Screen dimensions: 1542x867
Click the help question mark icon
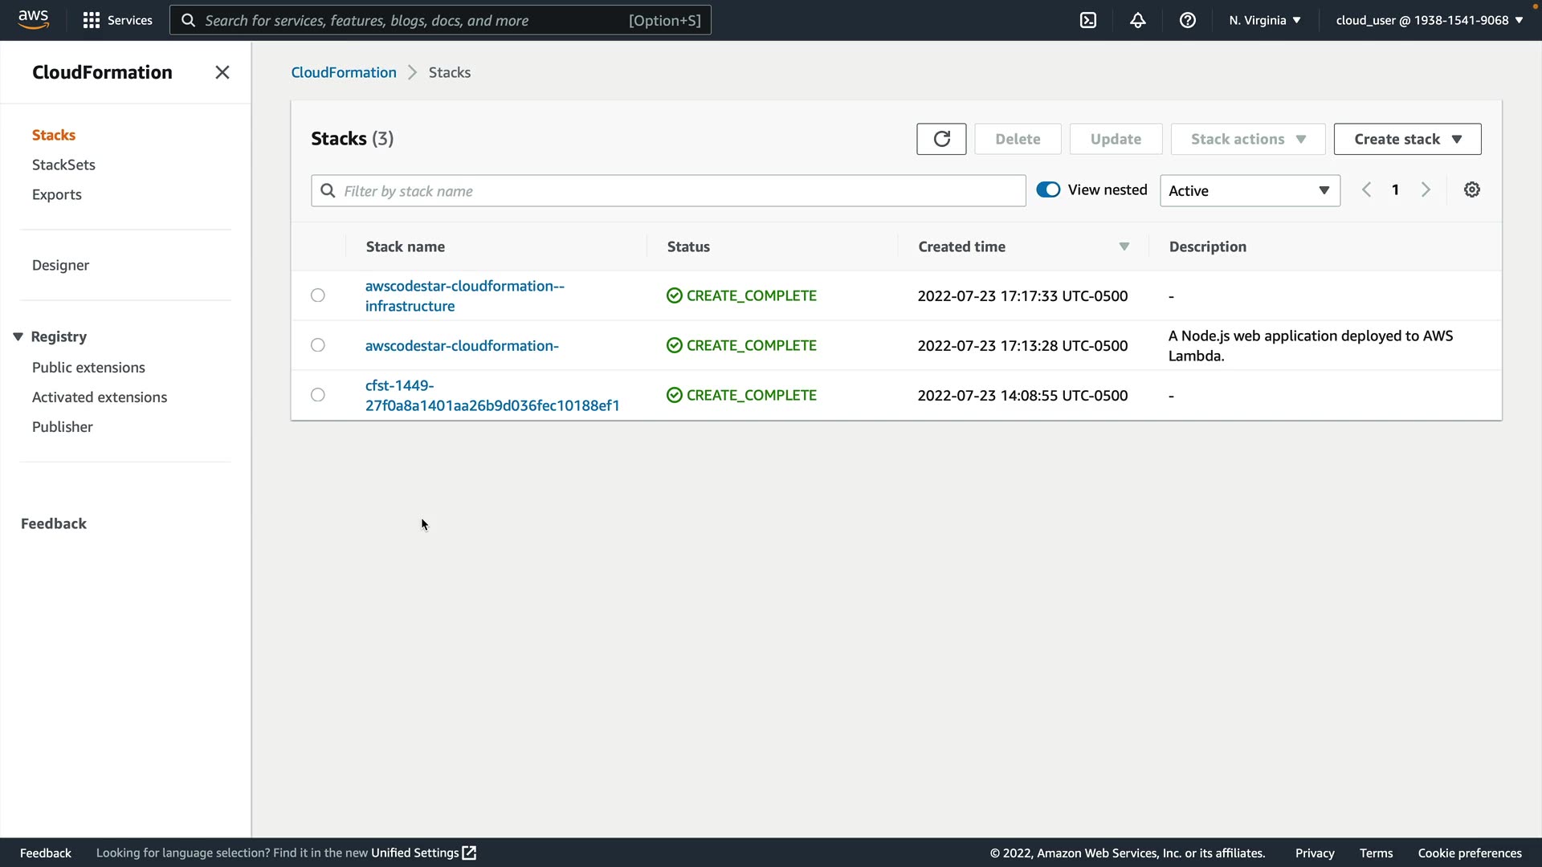point(1187,20)
